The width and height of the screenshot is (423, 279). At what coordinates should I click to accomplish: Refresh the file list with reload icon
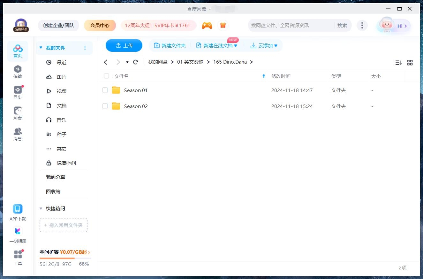[135, 62]
